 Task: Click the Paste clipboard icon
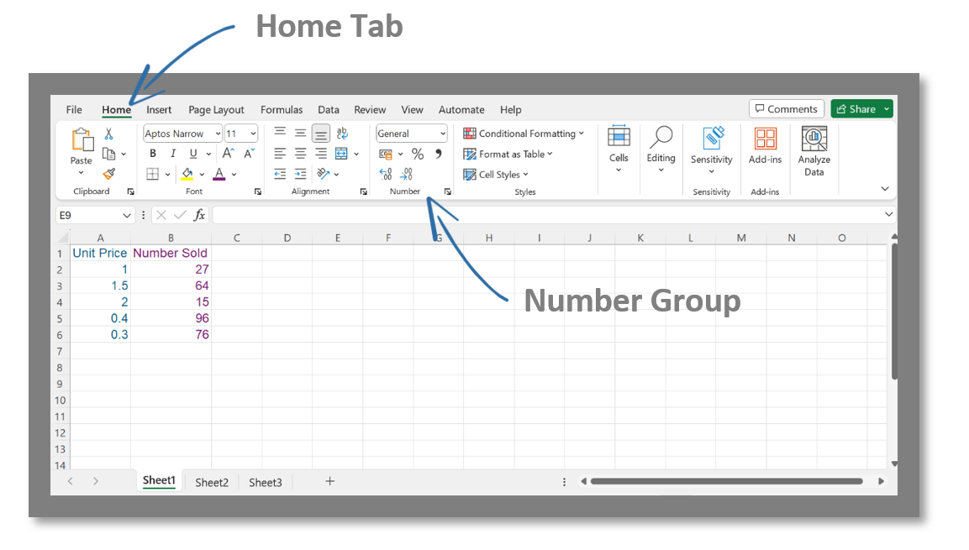[82, 140]
